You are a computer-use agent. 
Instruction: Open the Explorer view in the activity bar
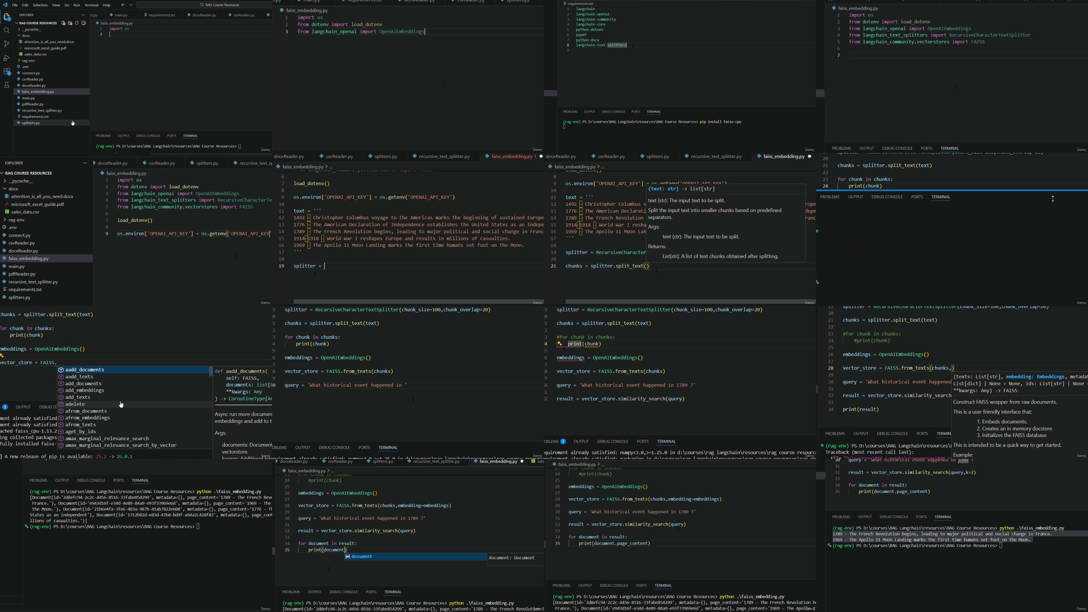coord(7,17)
